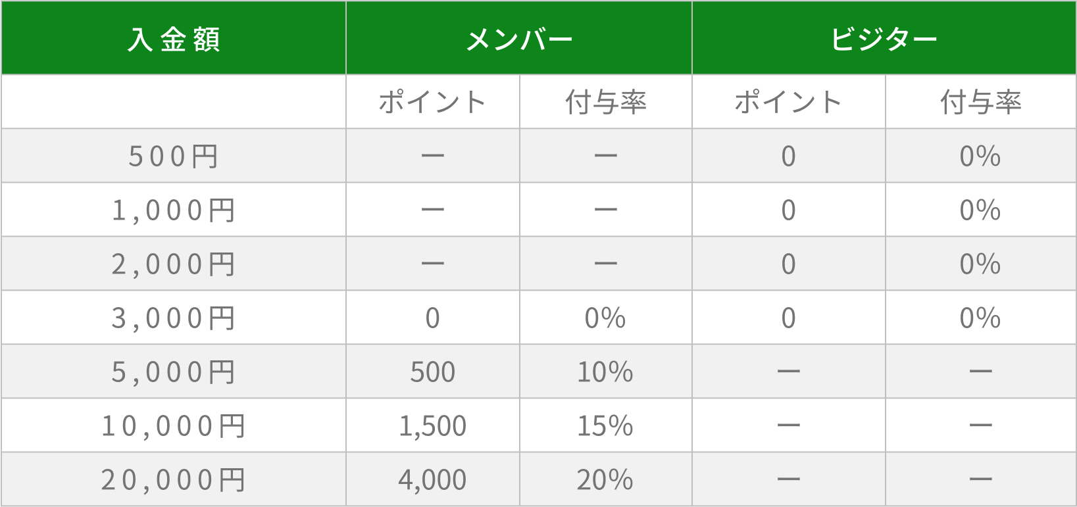This screenshot has height=507, width=1077.
Task: Click the 20% member rate cell
Action: [x=605, y=480]
